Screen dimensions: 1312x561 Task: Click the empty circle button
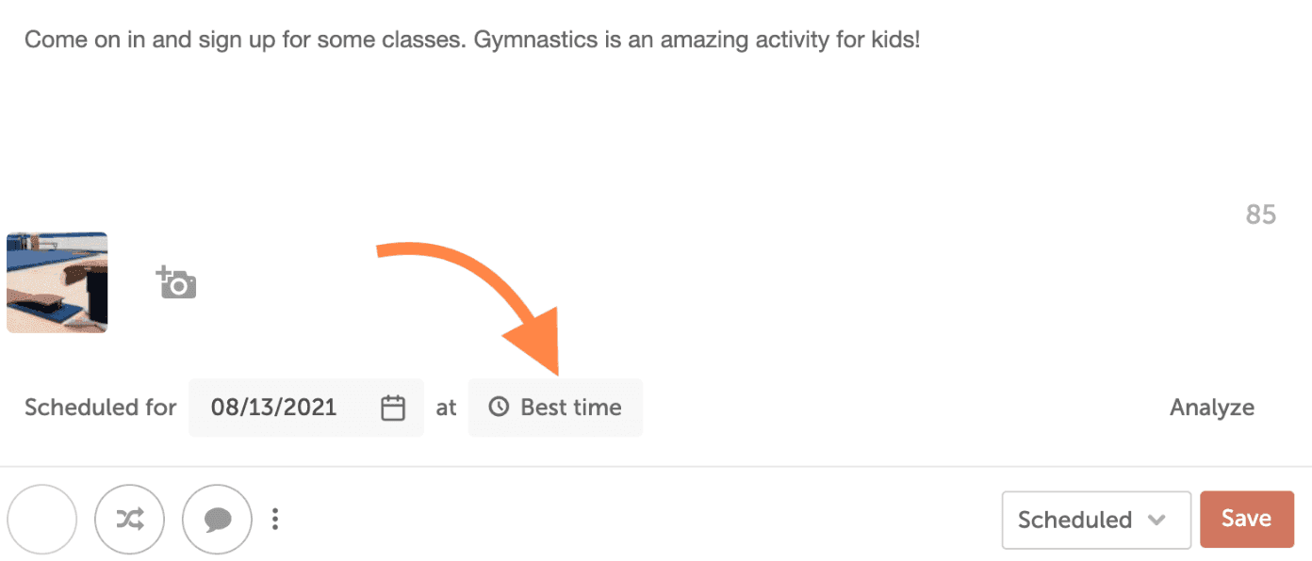click(x=41, y=519)
